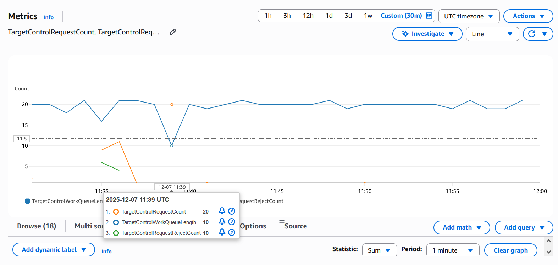
Task: Expand the Line chart type dropdown
Action: [x=492, y=34]
